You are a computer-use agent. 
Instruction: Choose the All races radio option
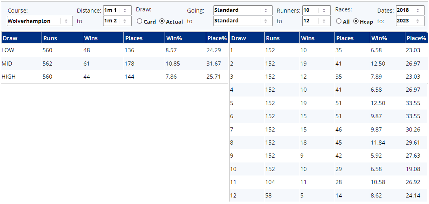339,22
